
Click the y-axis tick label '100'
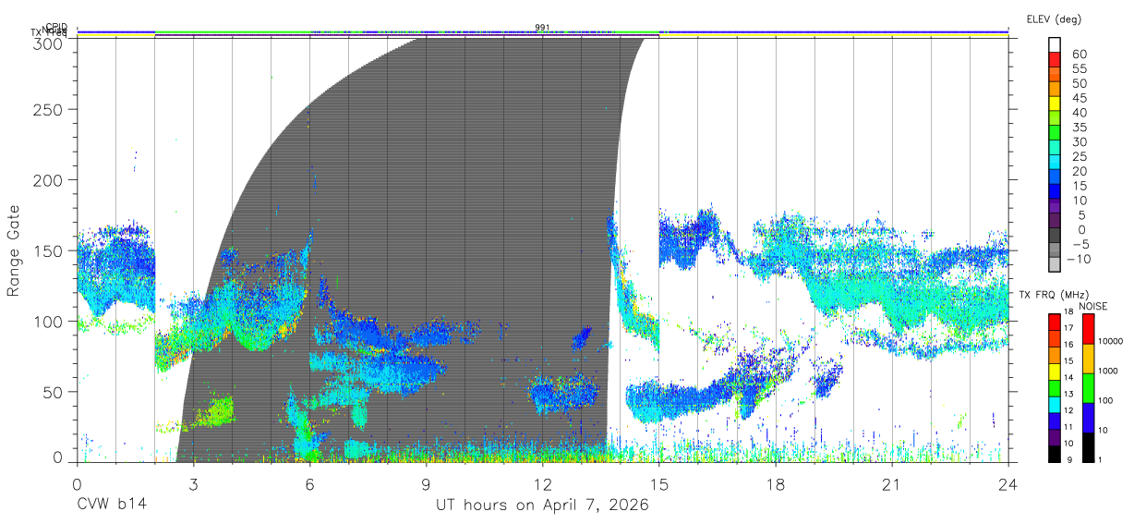pyautogui.click(x=48, y=321)
